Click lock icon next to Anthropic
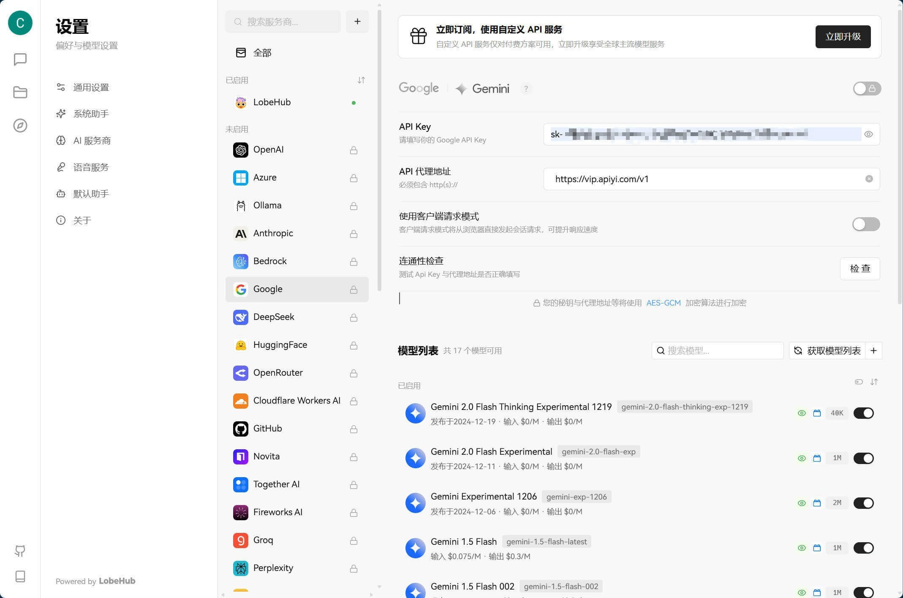This screenshot has height=598, width=903. (x=354, y=234)
